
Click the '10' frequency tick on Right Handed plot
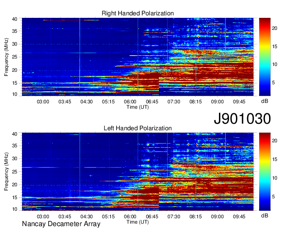15,94
